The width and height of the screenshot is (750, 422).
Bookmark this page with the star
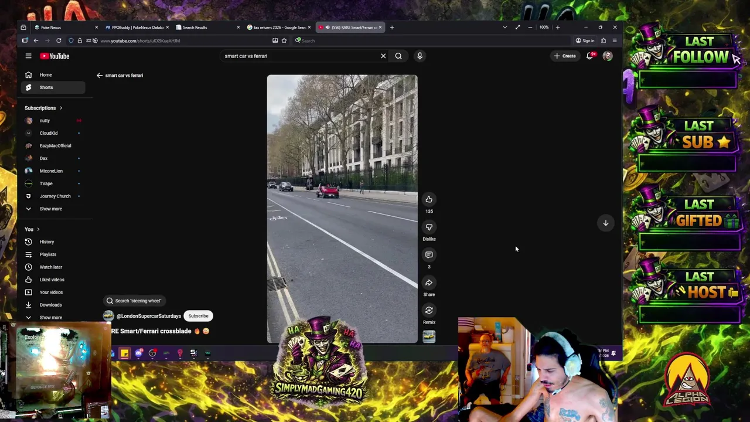point(284,40)
